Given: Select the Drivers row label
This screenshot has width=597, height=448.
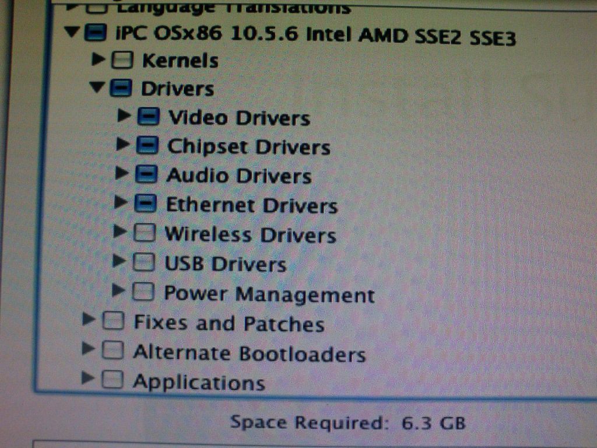Looking at the screenshot, I should pyautogui.click(x=177, y=89).
